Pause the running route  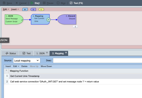(48, 3)
